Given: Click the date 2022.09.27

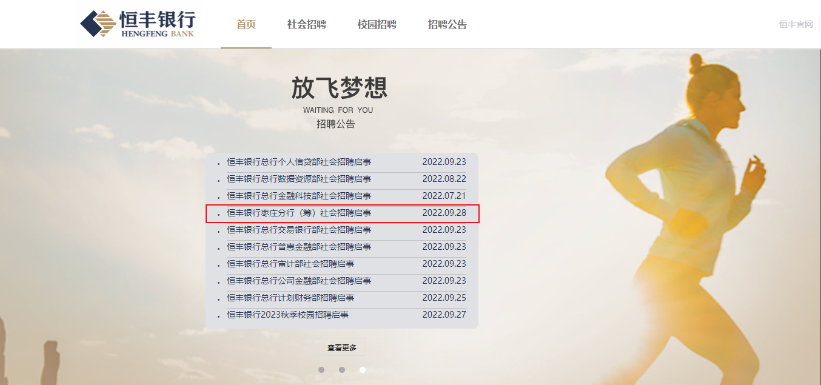Looking at the screenshot, I should pyautogui.click(x=444, y=315).
